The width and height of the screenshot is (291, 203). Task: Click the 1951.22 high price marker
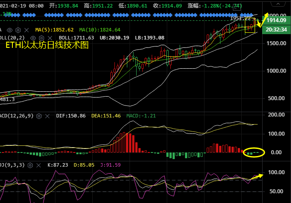(240, 19)
